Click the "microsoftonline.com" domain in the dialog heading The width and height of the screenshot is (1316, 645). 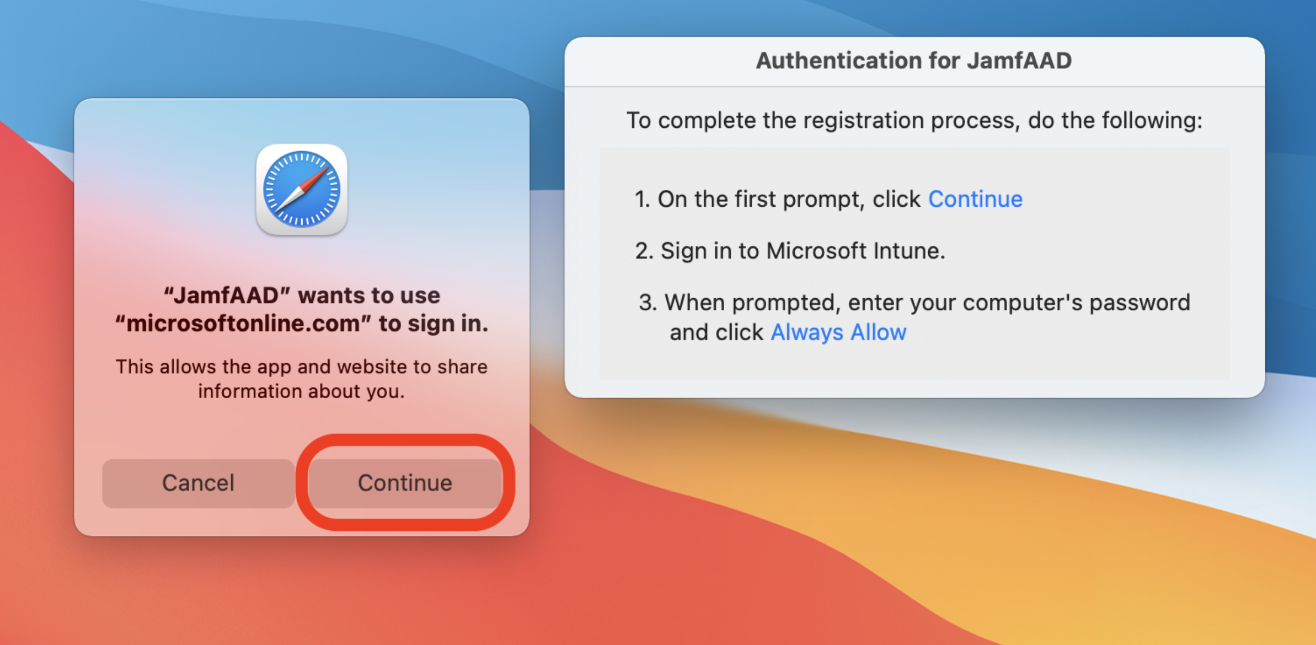[x=243, y=324]
